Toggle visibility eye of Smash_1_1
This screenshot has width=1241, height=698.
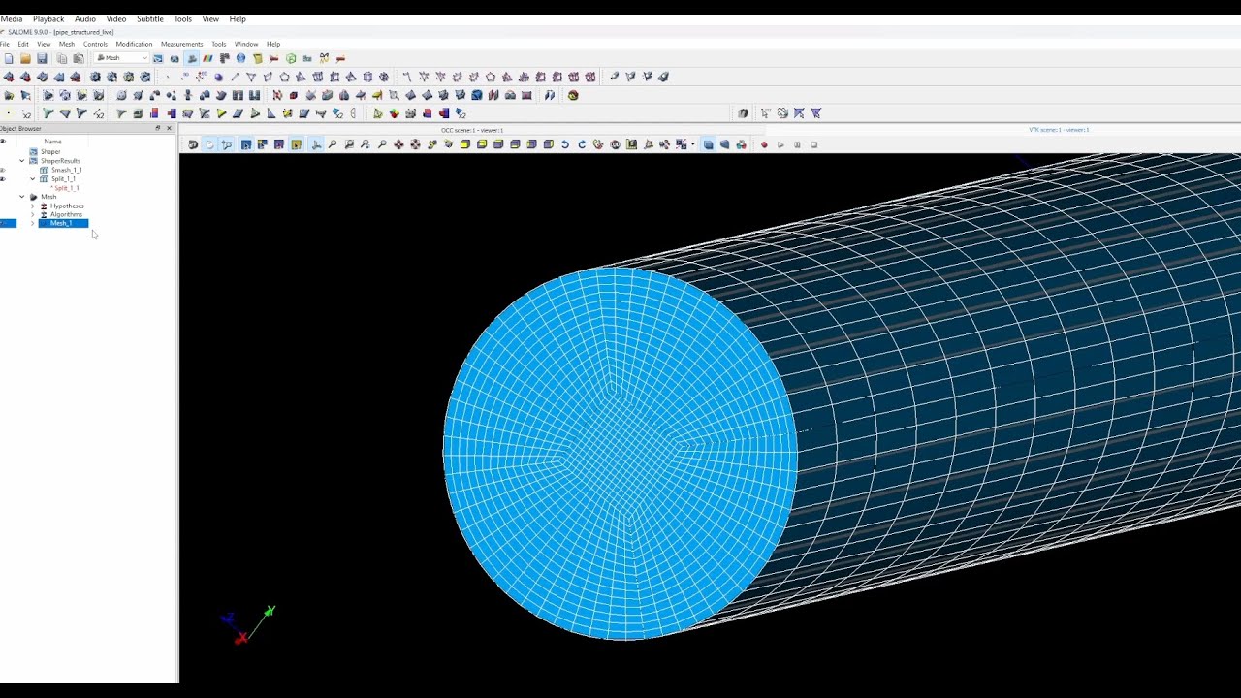click(3, 171)
